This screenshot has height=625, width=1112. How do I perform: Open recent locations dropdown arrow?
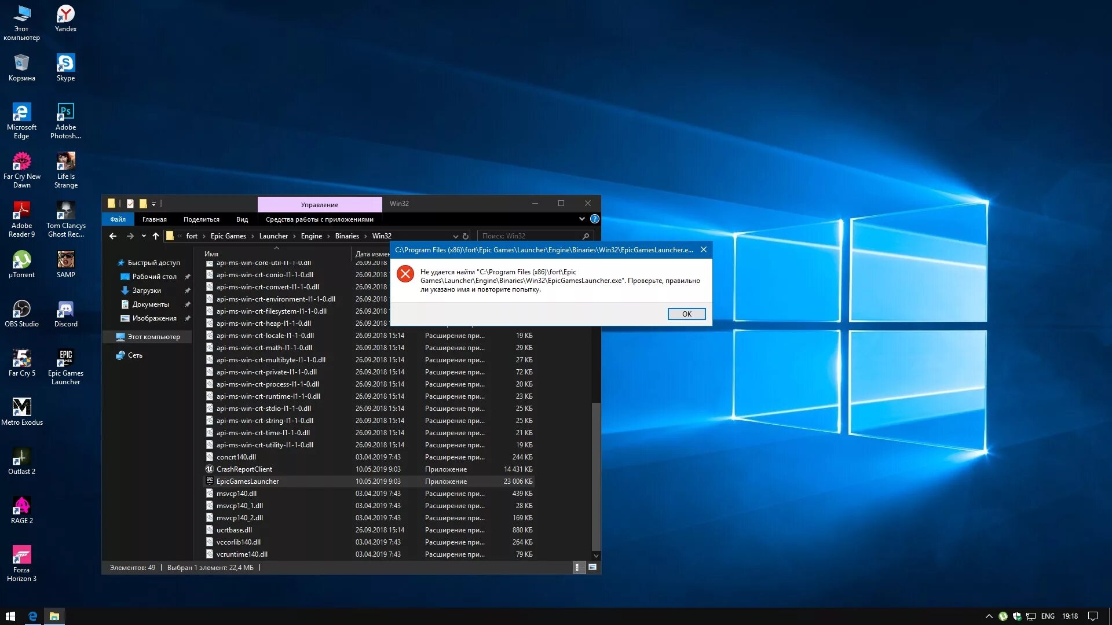tap(144, 236)
